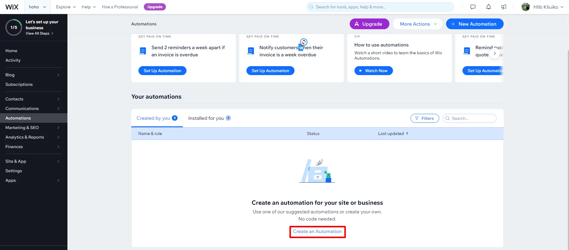This screenshot has width=569, height=250.
Task: Click the top bar Upgrade pill
Action: point(155,7)
